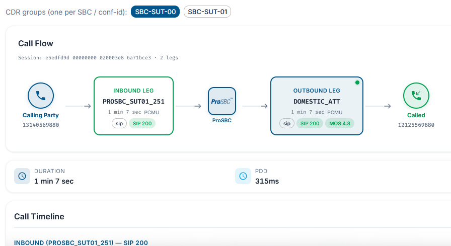Viewport: 451px width, 246px height.
Task: Click the Called party incoming-call icon
Action: click(416, 96)
